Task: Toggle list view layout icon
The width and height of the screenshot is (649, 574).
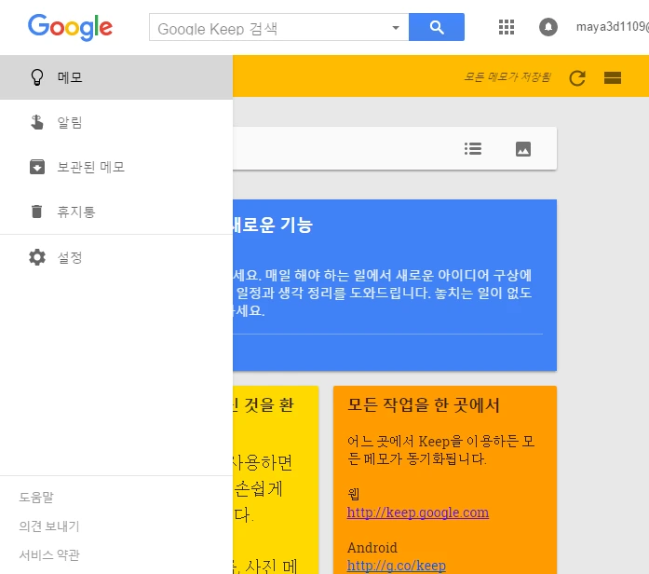Action: click(612, 77)
